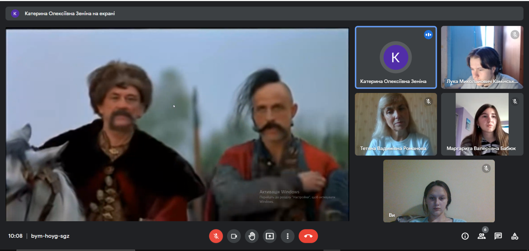
Task: Toggle the camera on or off
Action: point(234,236)
